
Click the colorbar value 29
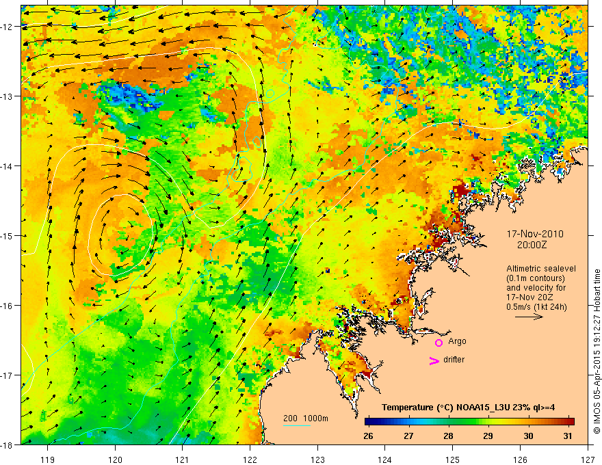pyautogui.click(x=488, y=436)
